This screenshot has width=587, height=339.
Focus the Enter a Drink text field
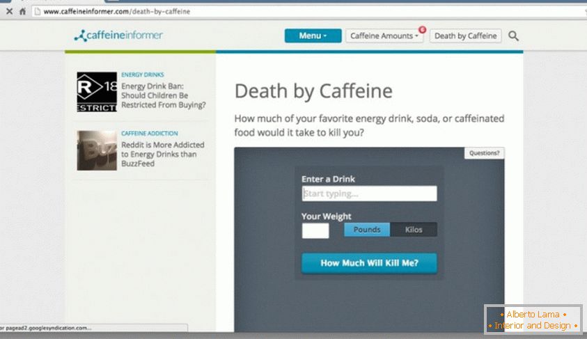[369, 194]
